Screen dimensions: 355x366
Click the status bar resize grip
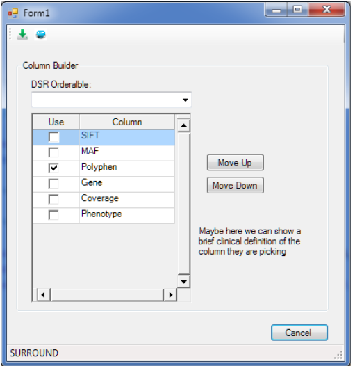(x=338, y=356)
